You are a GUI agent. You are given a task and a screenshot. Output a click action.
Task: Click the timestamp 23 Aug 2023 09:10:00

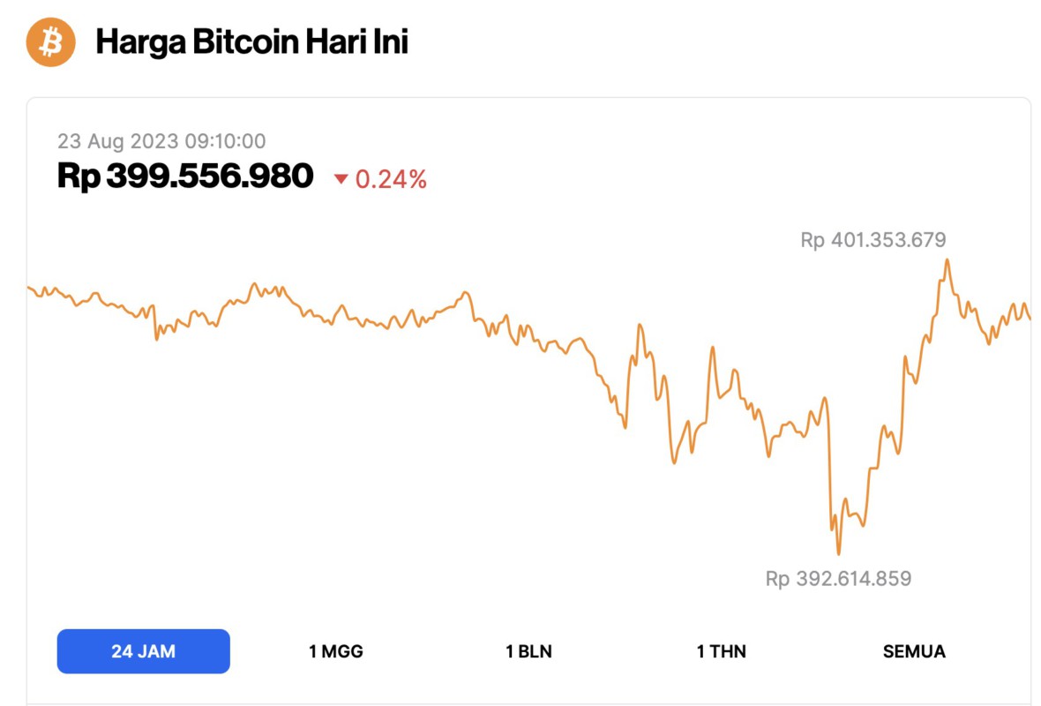click(162, 141)
